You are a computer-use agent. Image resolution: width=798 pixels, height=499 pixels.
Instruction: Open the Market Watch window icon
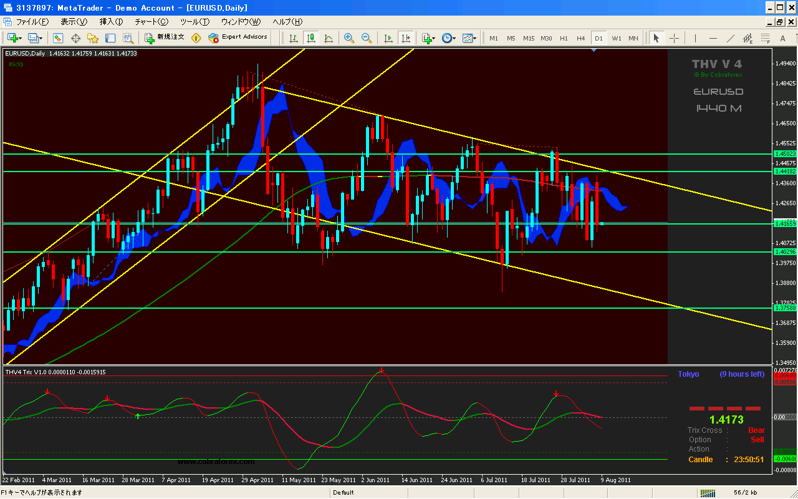coord(58,38)
